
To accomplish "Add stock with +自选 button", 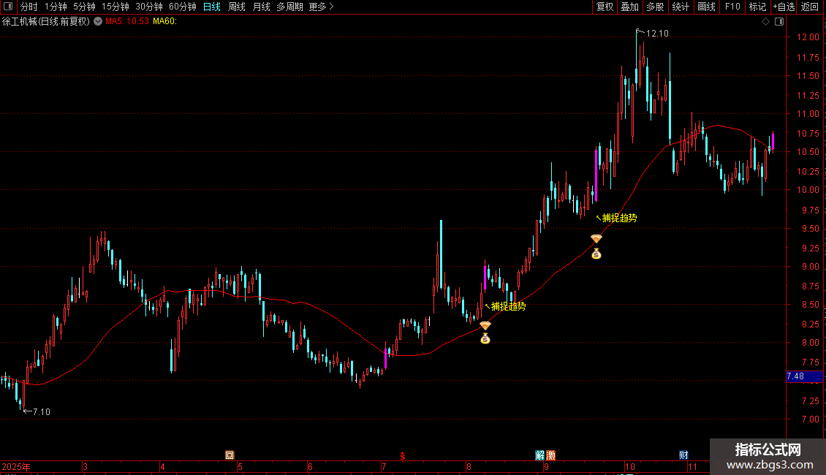I will click(784, 7).
